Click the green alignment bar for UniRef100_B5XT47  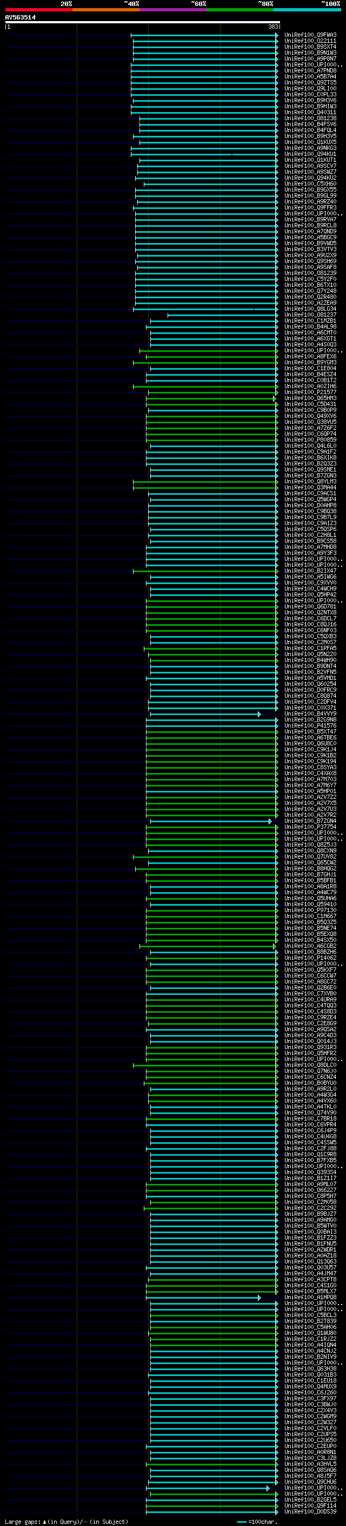212,732
